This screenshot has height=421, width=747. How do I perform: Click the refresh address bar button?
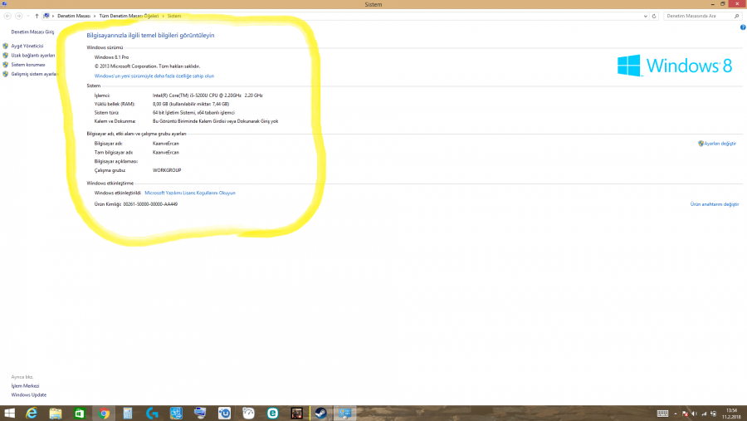[654, 17]
